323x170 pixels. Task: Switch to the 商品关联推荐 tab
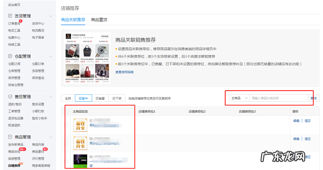73,20
